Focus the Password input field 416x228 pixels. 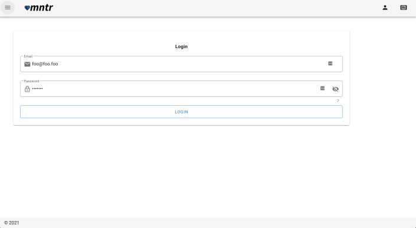coord(181,89)
